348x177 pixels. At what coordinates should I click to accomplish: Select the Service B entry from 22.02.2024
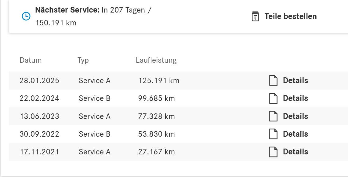tap(95, 98)
